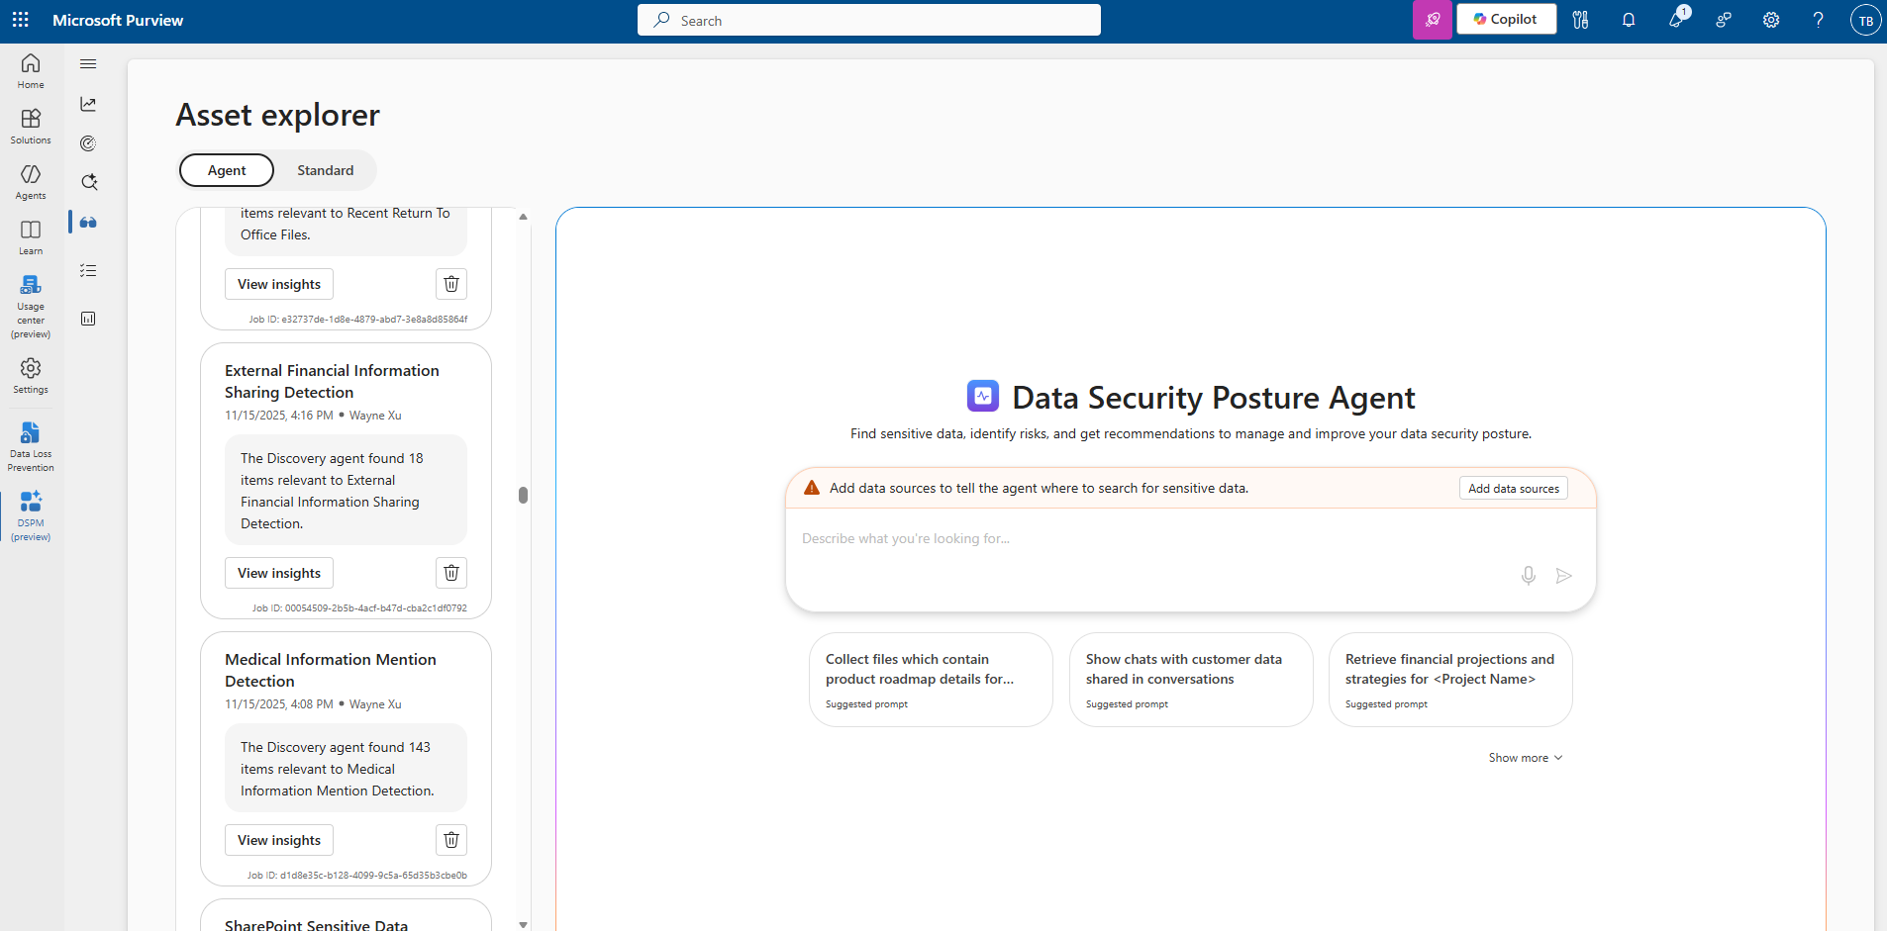Open Data Loss Prevention solution

[31, 447]
